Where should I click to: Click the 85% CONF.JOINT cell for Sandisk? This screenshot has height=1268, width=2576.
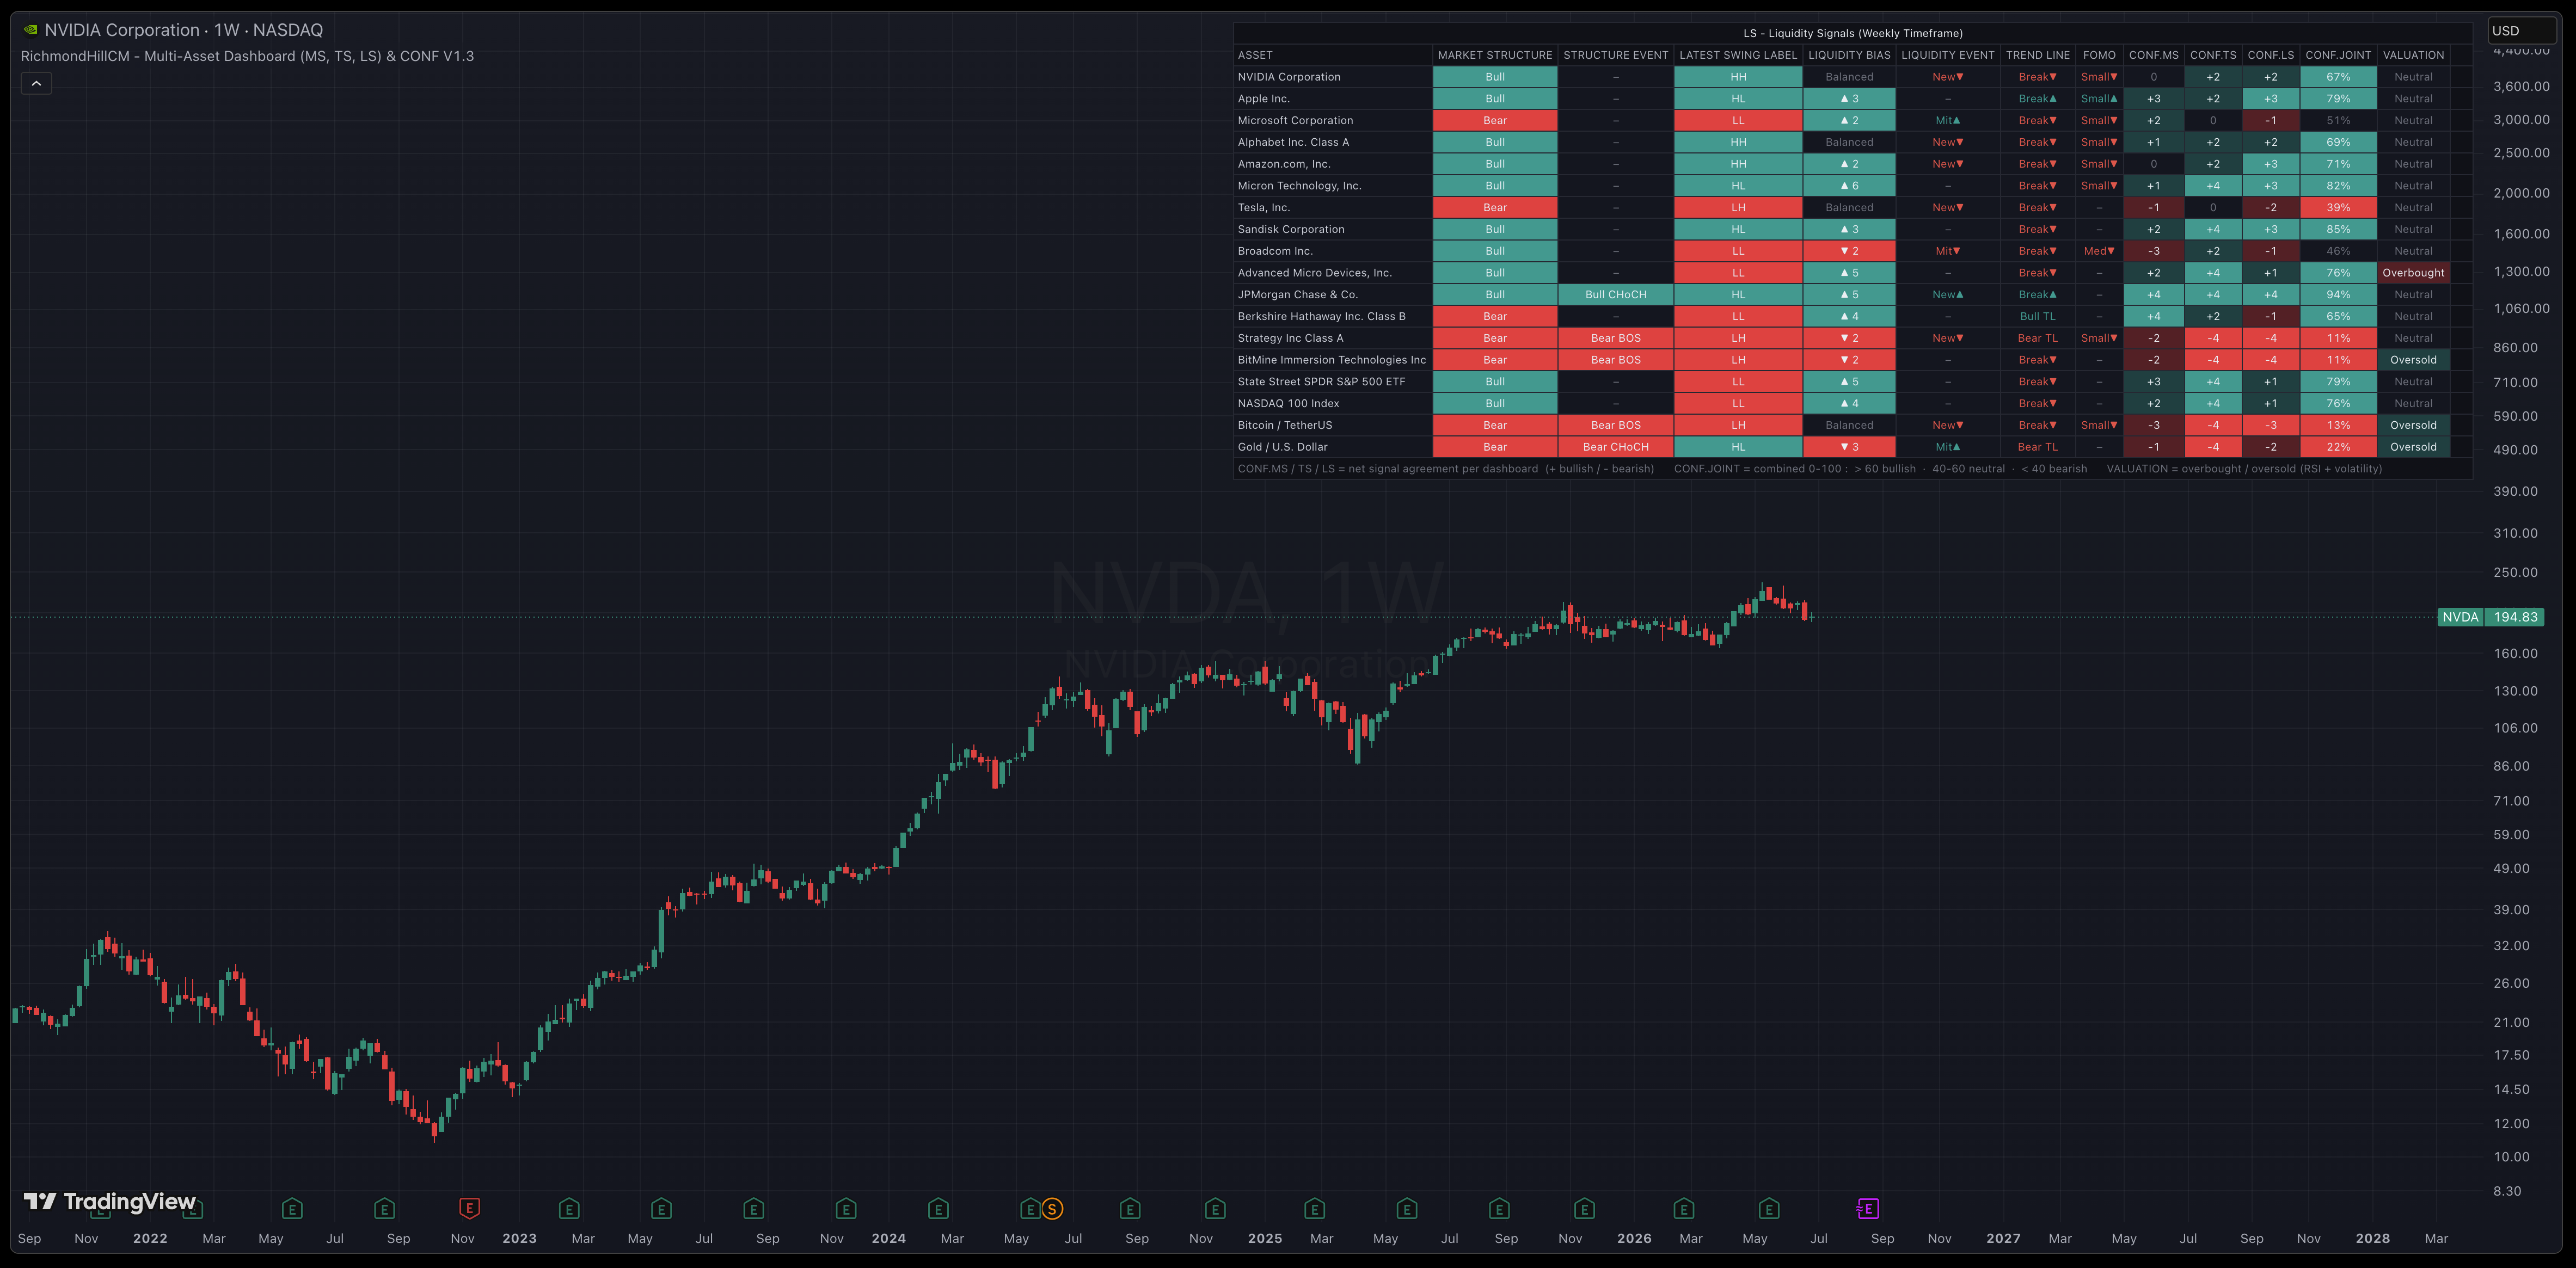point(2338,229)
